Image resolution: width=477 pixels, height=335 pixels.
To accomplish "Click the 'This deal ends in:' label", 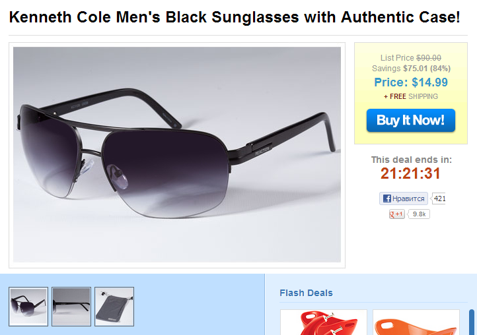I will [411, 160].
